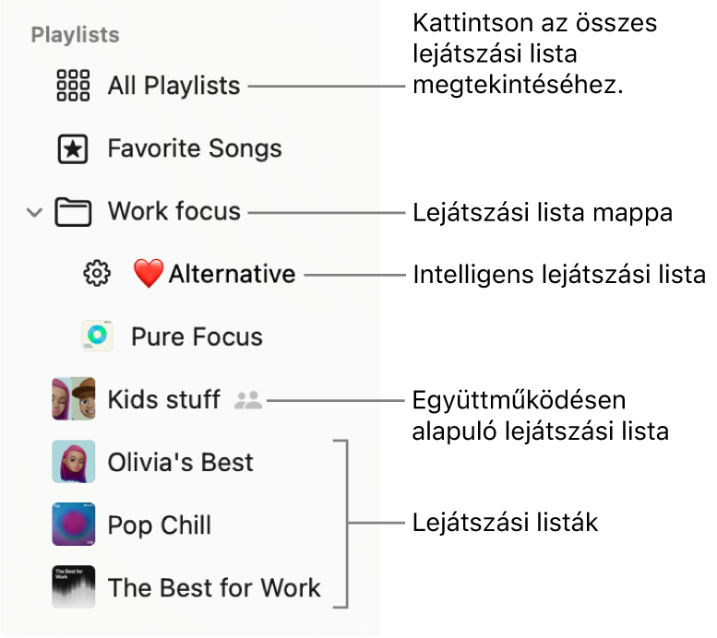This screenshot has height=638, width=717.
Task: Open the Pure Focus playlist
Action: click(197, 337)
